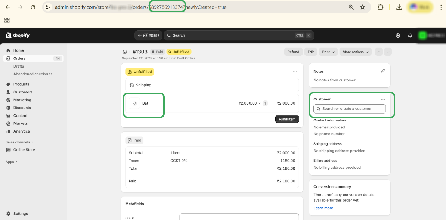Click CGST 9% tax text
446x220 pixels.
179,161
